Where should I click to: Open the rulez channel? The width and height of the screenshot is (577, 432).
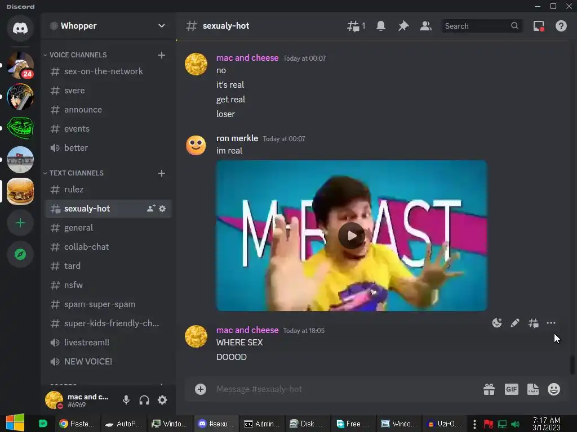[108, 190]
